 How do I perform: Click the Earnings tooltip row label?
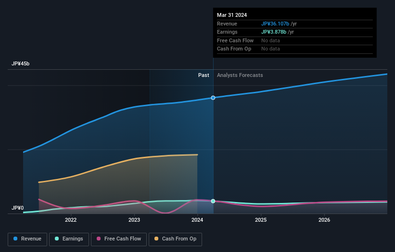tap(227, 32)
